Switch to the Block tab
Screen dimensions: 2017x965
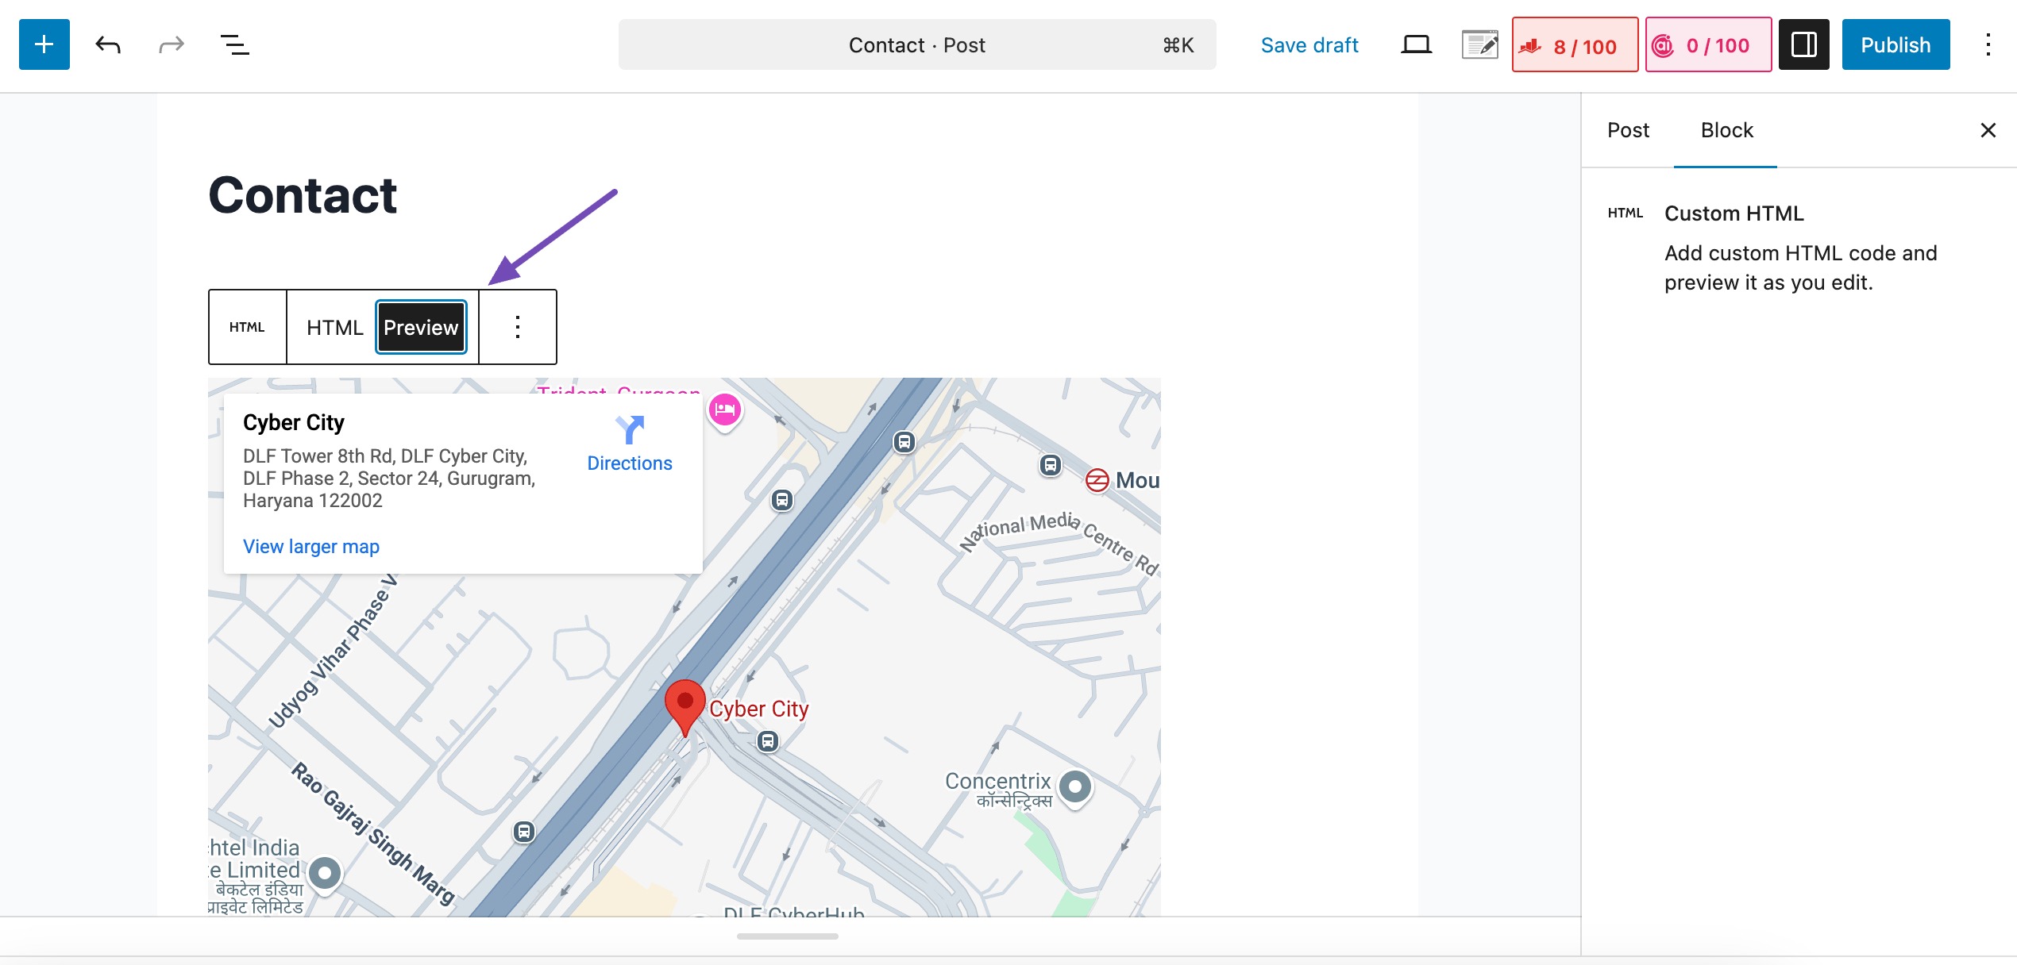[x=1726, y=130]
